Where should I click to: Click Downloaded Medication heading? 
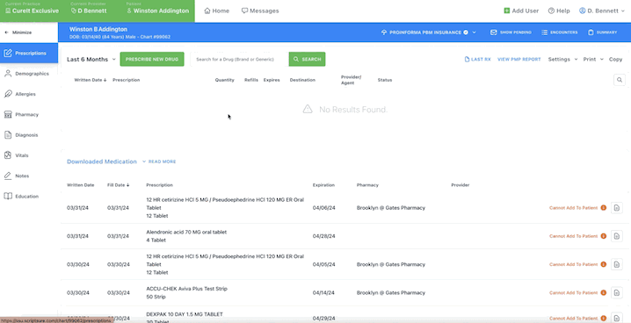click(x=102, y=161)
